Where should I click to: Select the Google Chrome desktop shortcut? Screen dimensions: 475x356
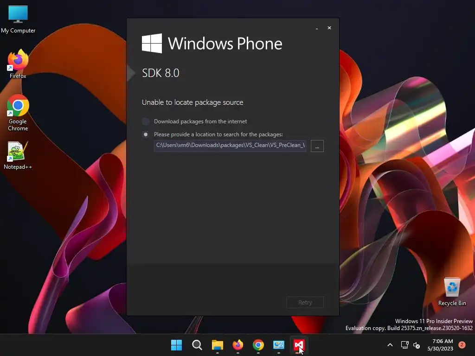[18, 113]
